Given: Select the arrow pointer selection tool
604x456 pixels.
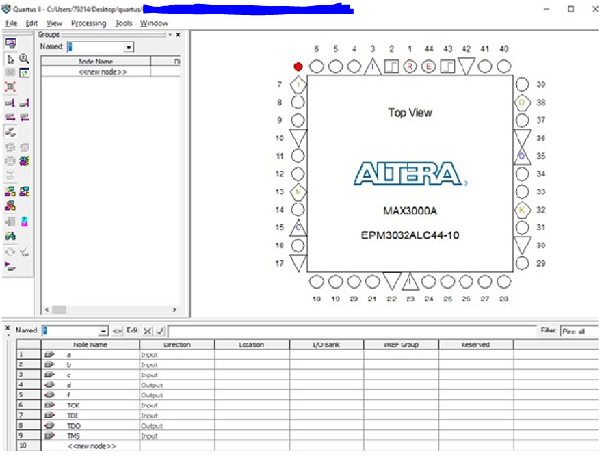Looking at the screenshot, I should (10, 59).
